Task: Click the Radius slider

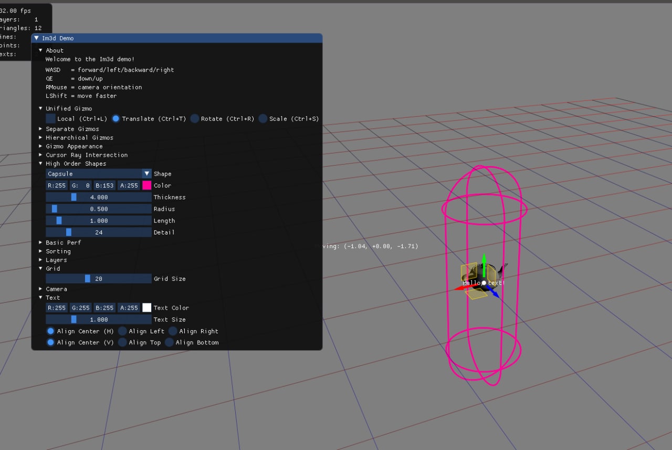Action: (99, 209)
